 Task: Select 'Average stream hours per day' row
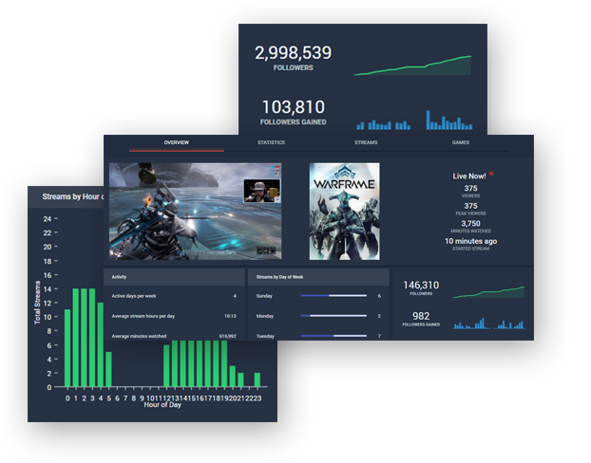pyautogui.click(x=174, y=316)
